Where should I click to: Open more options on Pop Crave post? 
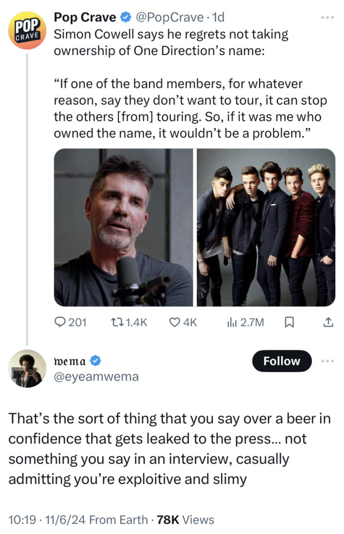[x=328, y=18]
